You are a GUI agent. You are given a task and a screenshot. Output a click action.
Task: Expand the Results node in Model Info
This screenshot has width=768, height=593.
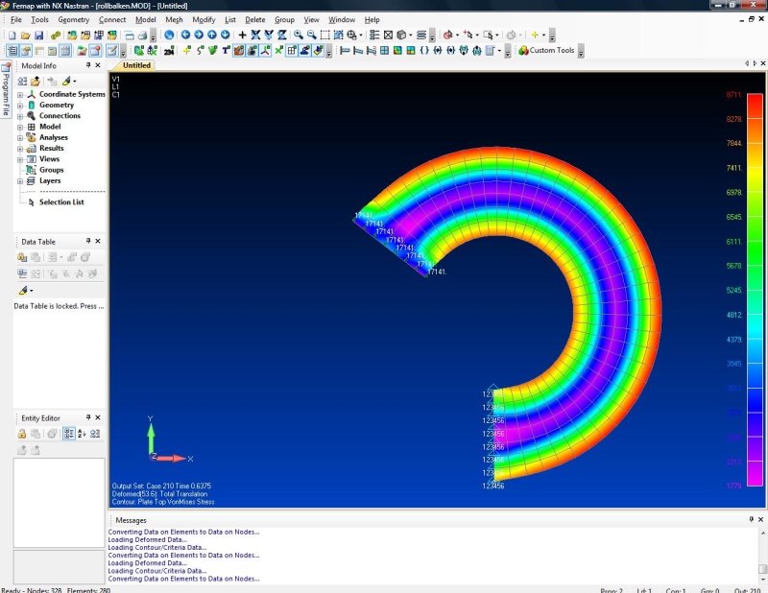[19, 149]
